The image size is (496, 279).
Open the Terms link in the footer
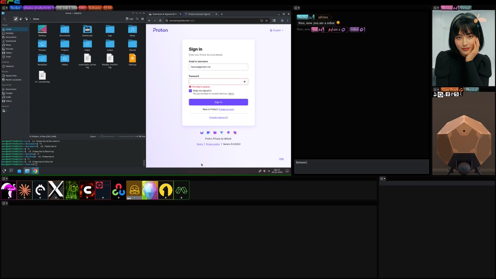point(200,144)
